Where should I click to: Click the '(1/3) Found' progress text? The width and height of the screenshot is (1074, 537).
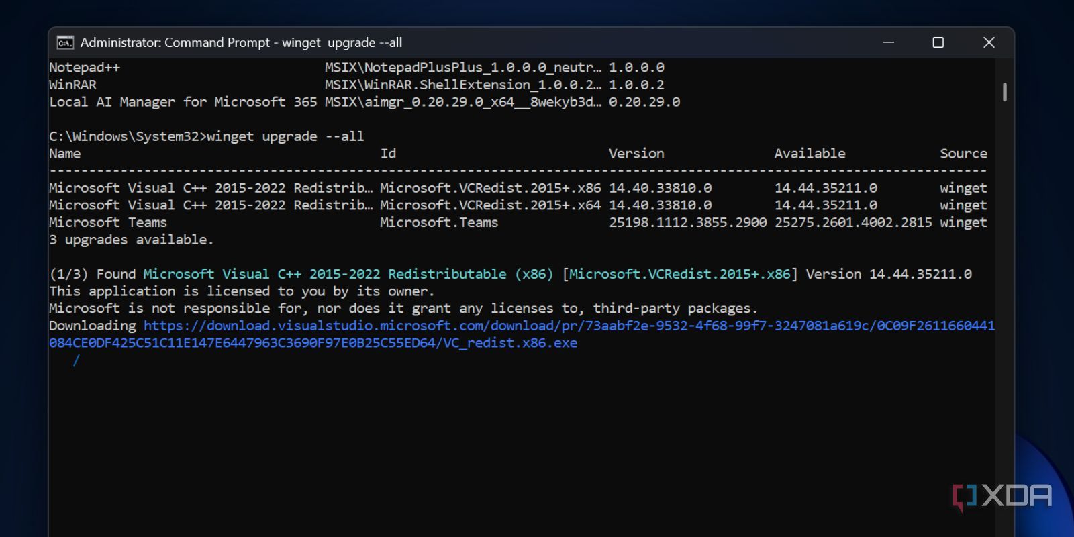tap(93, 274)
